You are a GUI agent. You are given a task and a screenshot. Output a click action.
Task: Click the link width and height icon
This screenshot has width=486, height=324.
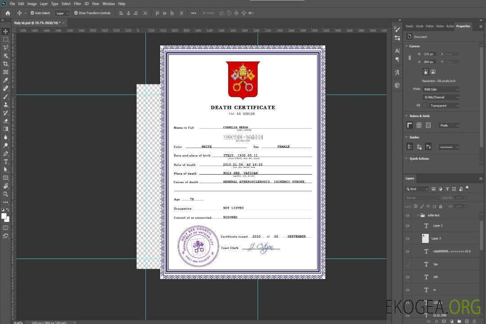click(410, 58)
